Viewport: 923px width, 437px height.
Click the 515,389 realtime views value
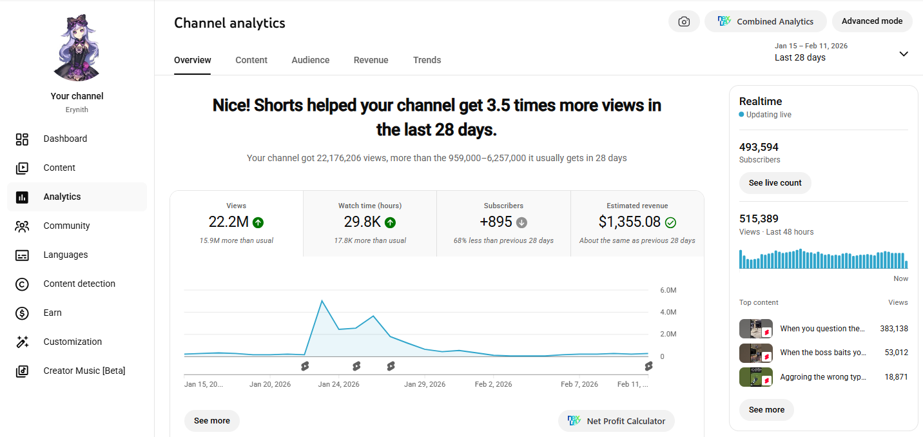[x=759, y=218]
